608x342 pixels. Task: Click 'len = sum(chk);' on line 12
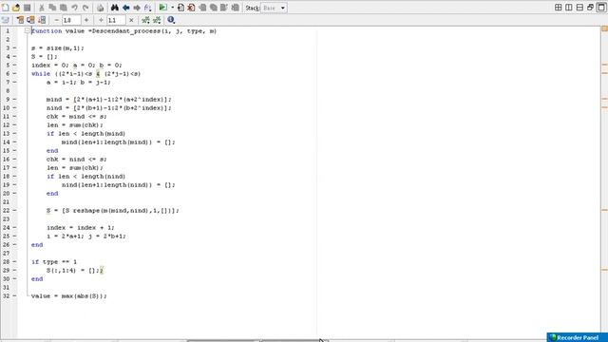[75, 124]
